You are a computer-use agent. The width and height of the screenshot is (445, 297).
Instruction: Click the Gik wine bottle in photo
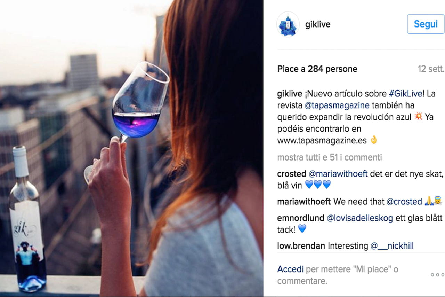[x=27, y=219]
